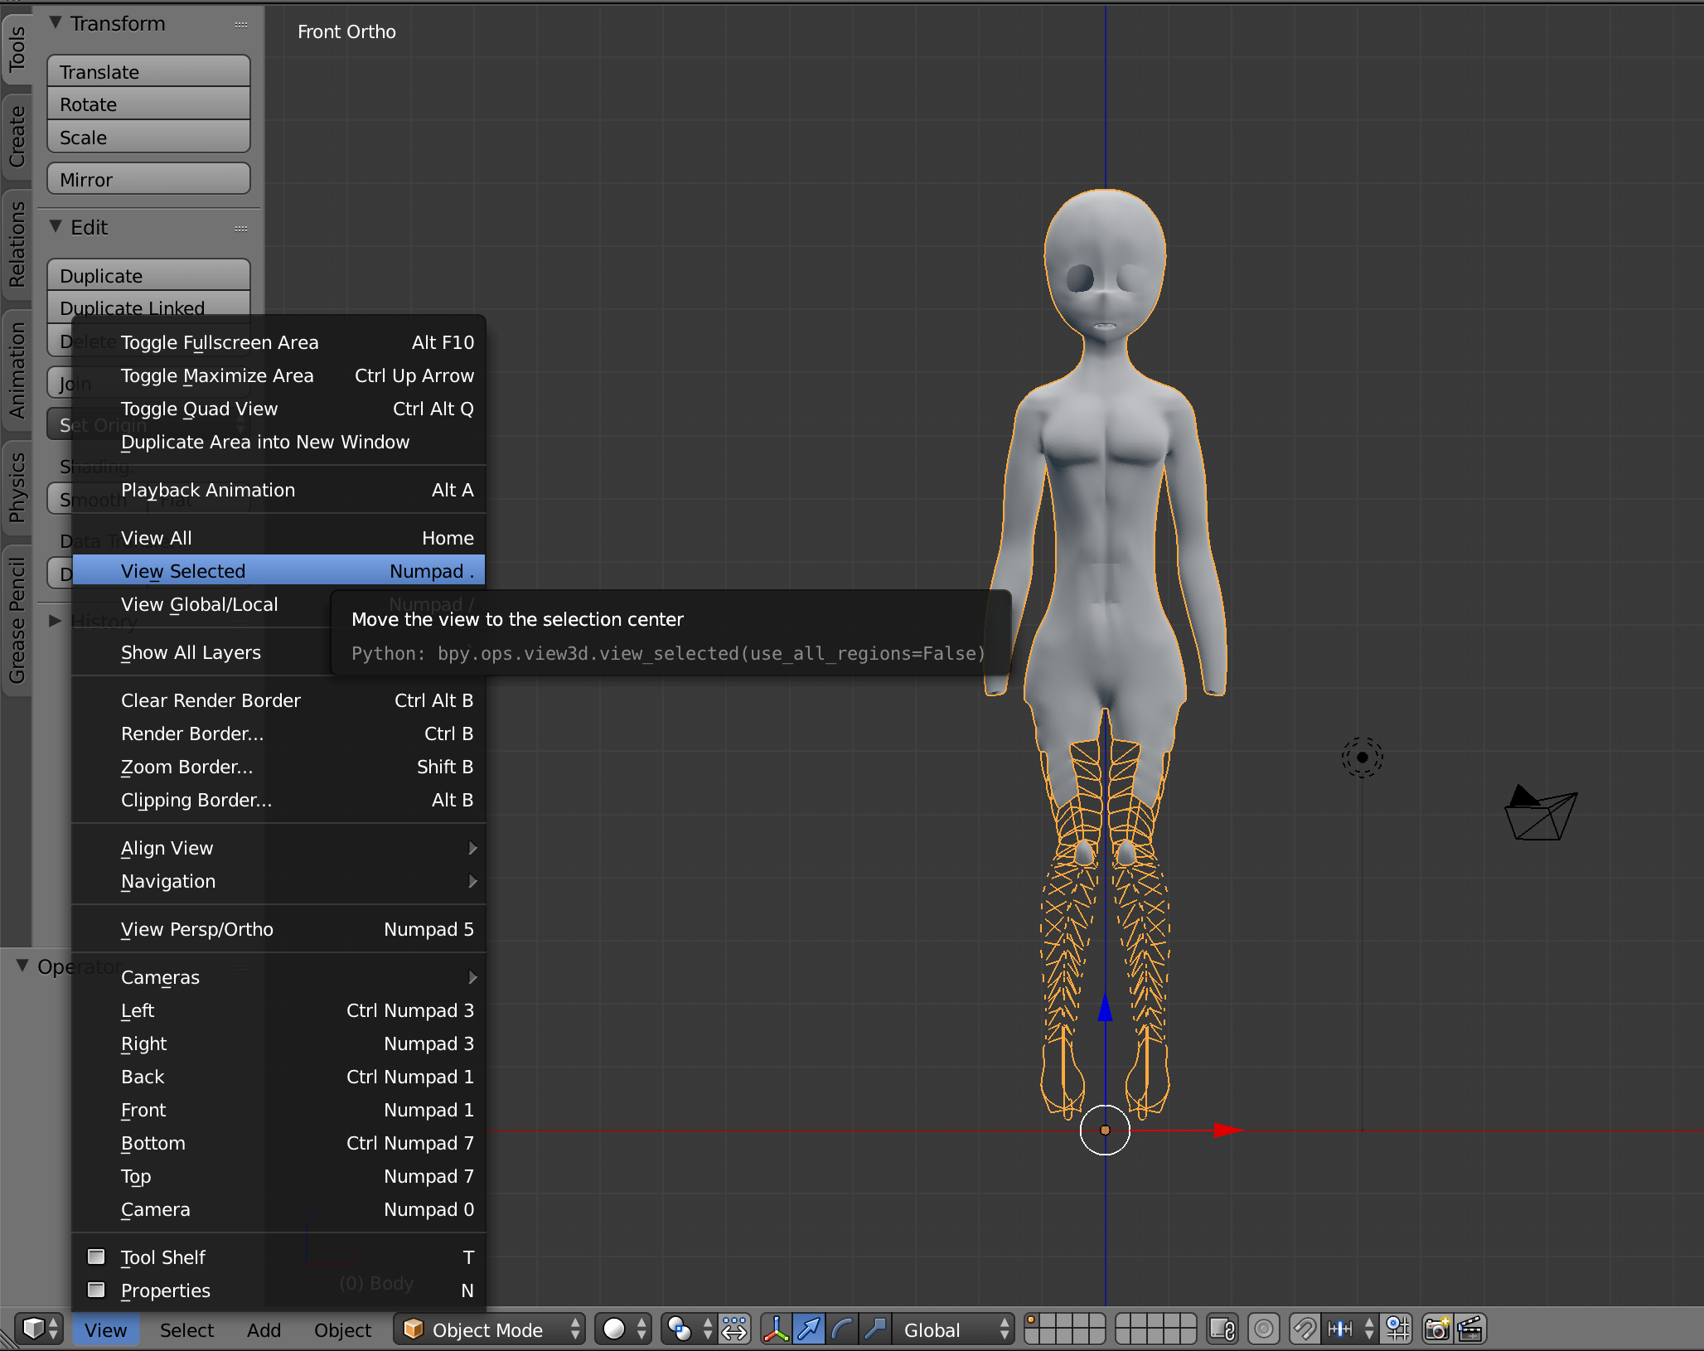1704x1351 pixels.
Task: Click the Duplicate button
Action: tap(149, 275)
